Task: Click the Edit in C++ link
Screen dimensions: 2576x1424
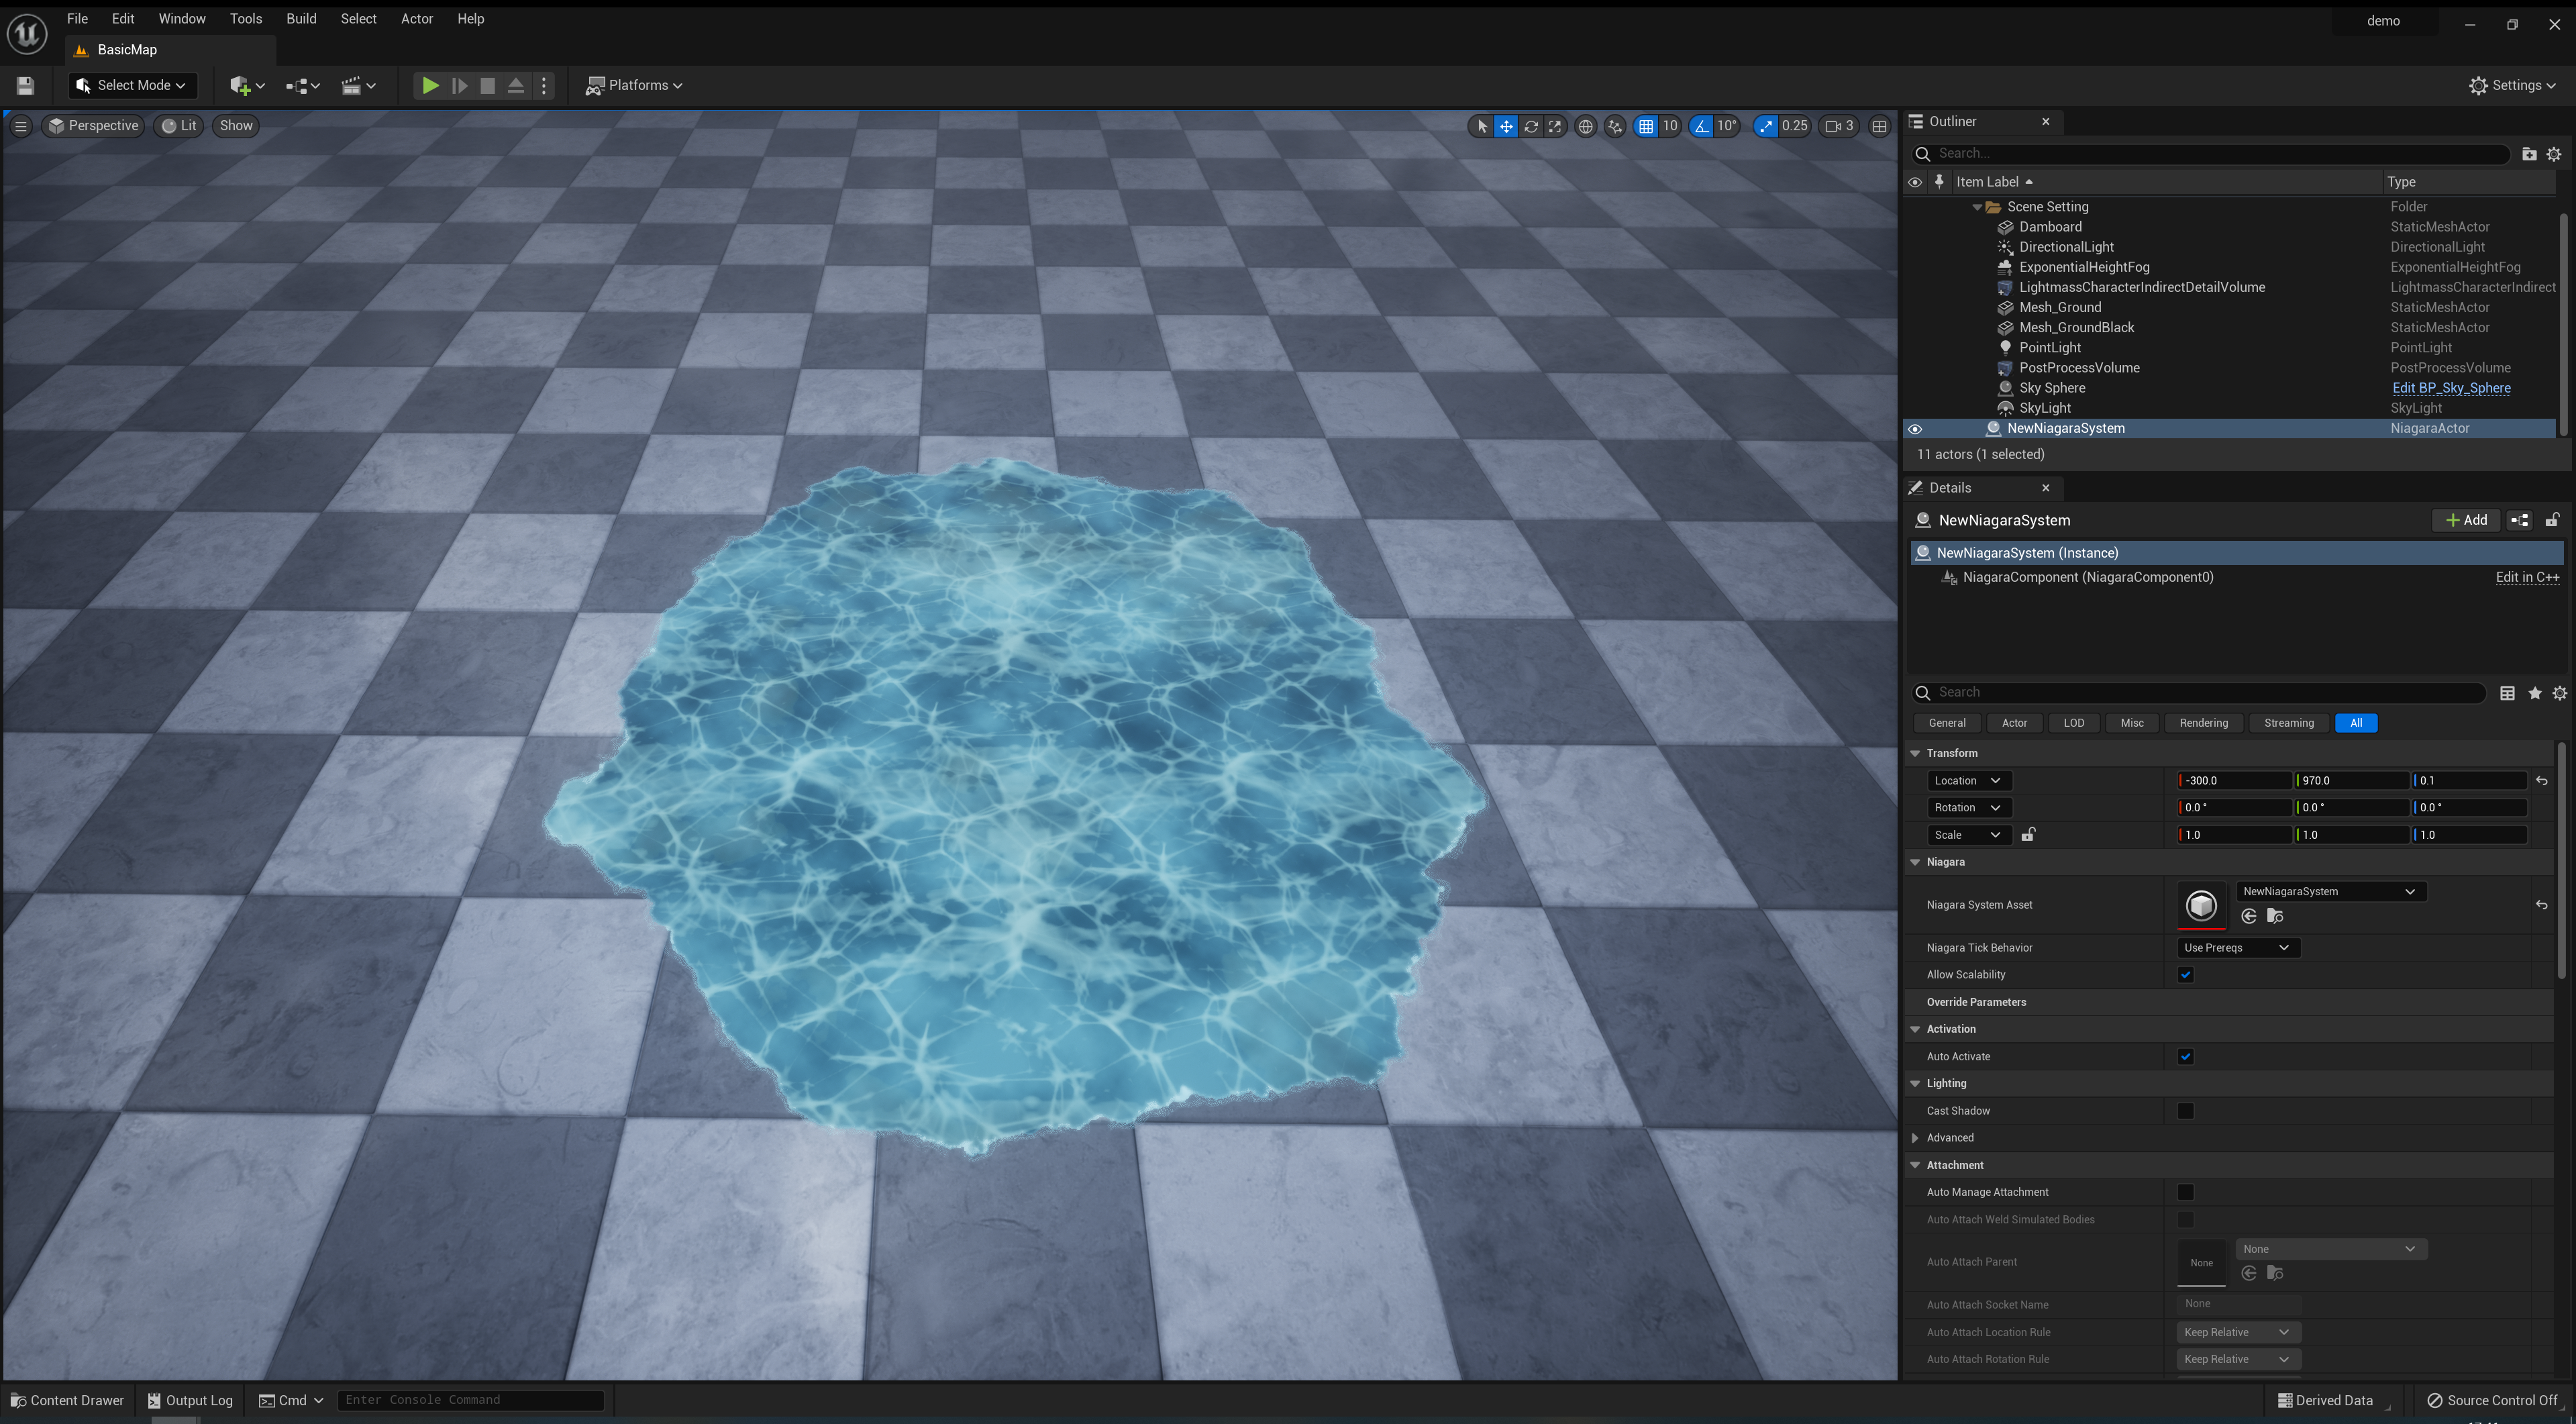Action: pyautogui.click(x=2527, y=577)
